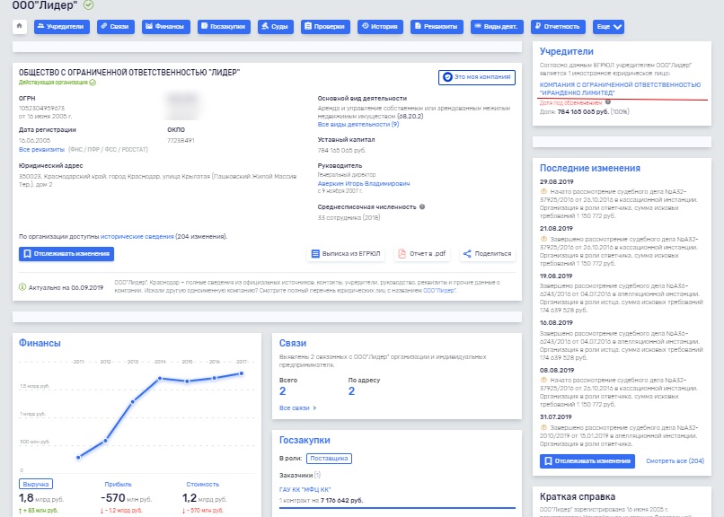Click the 16.08.2019 change entry date
Viewport: 724px width, 517px height.
tap(556, 323)
